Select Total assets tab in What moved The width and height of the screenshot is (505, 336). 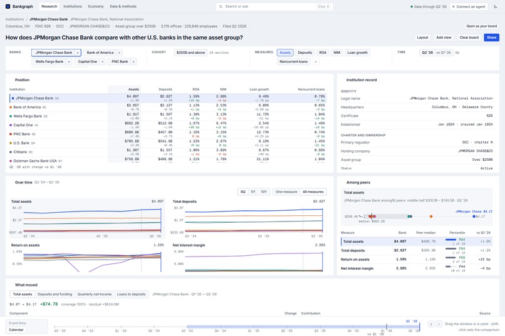point(23,295)
